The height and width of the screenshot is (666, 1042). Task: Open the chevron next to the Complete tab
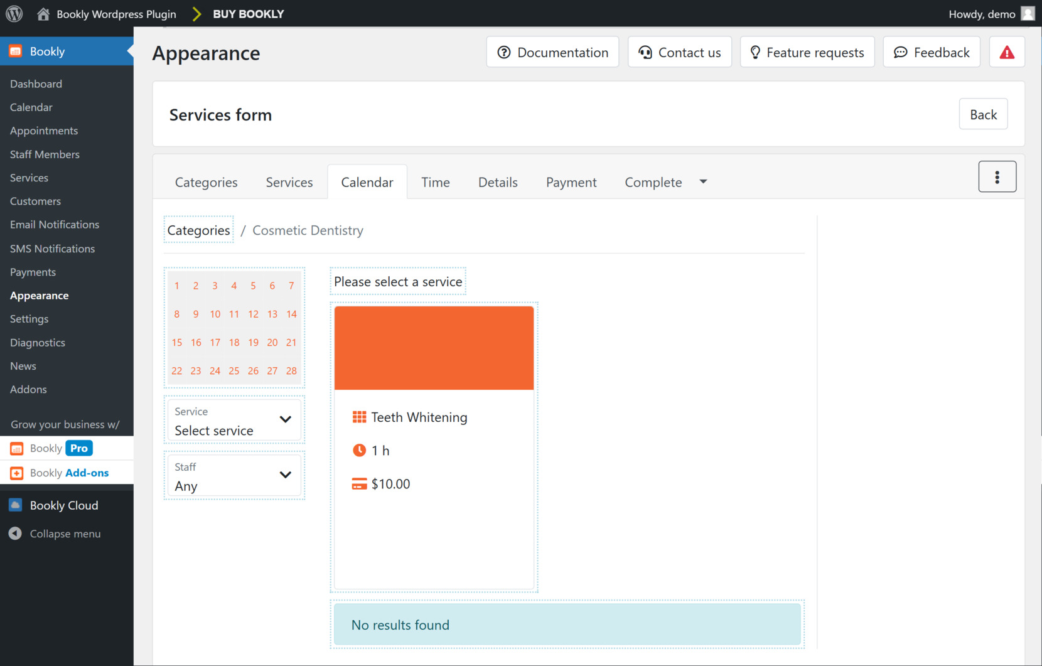(x=703, y=181)
